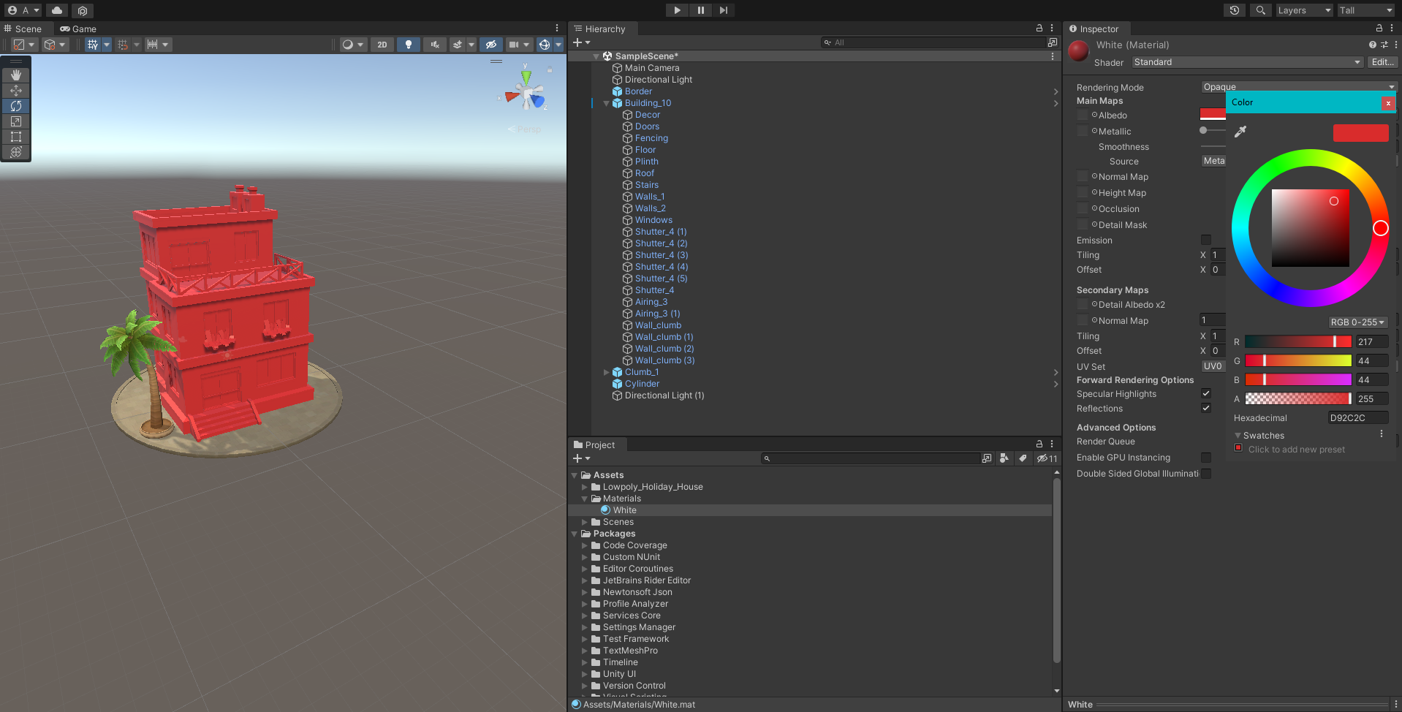
Task: Click the Step forward button
Action: click(x=723, y=10)
